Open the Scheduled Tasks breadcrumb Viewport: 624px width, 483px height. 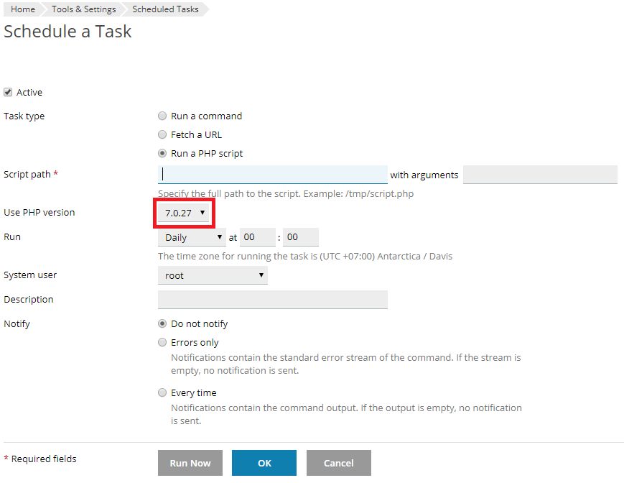pos(165,9)
